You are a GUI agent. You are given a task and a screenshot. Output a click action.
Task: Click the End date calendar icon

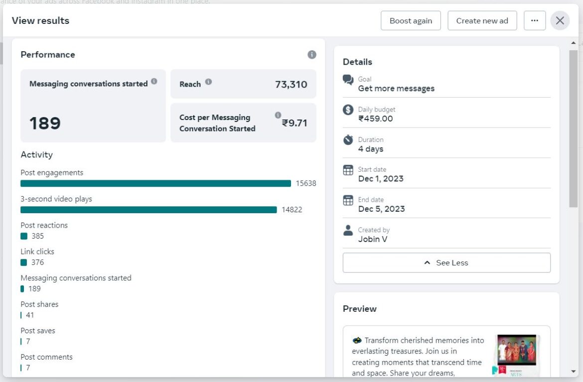[348, 200]
